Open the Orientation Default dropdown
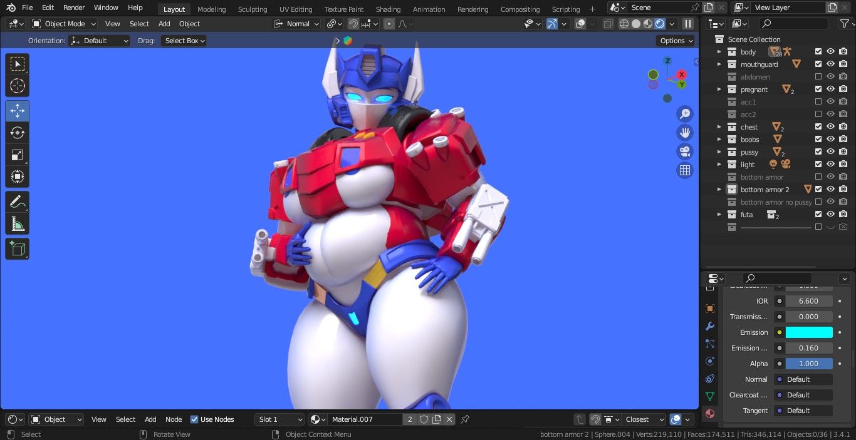The height and width of the screenshot is (440, 856). coord(99,41)
